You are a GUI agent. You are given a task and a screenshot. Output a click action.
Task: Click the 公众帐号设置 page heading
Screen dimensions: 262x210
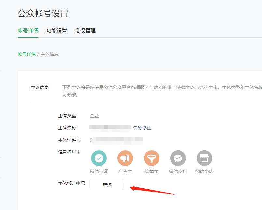[x=43, y=14]
